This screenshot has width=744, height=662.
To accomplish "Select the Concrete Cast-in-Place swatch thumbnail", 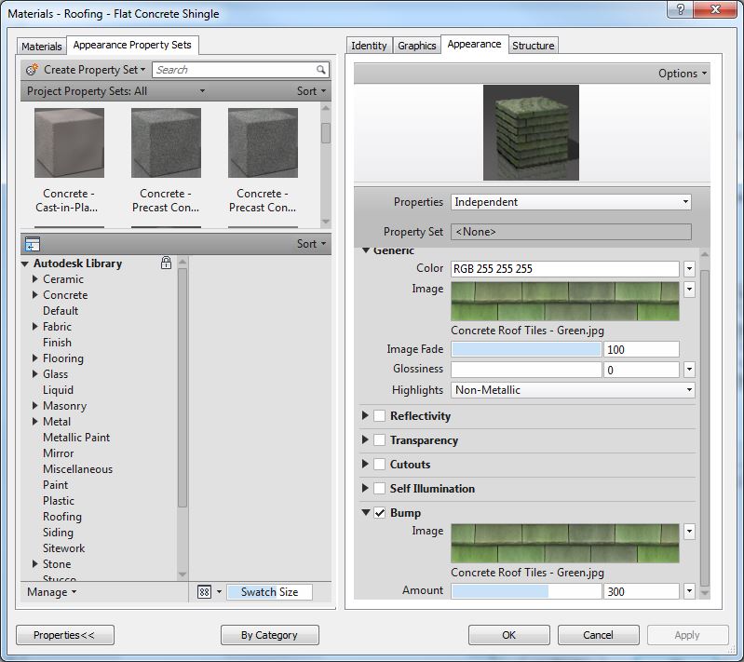I will [x=69, y=143].
